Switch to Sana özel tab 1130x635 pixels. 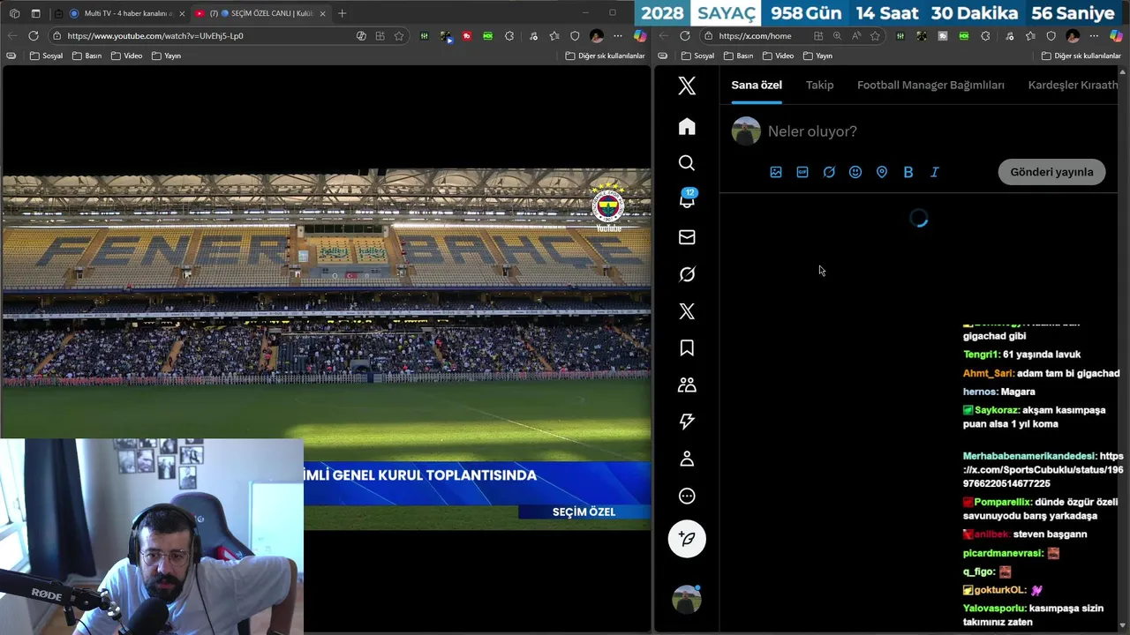click(x=757, y=86)
